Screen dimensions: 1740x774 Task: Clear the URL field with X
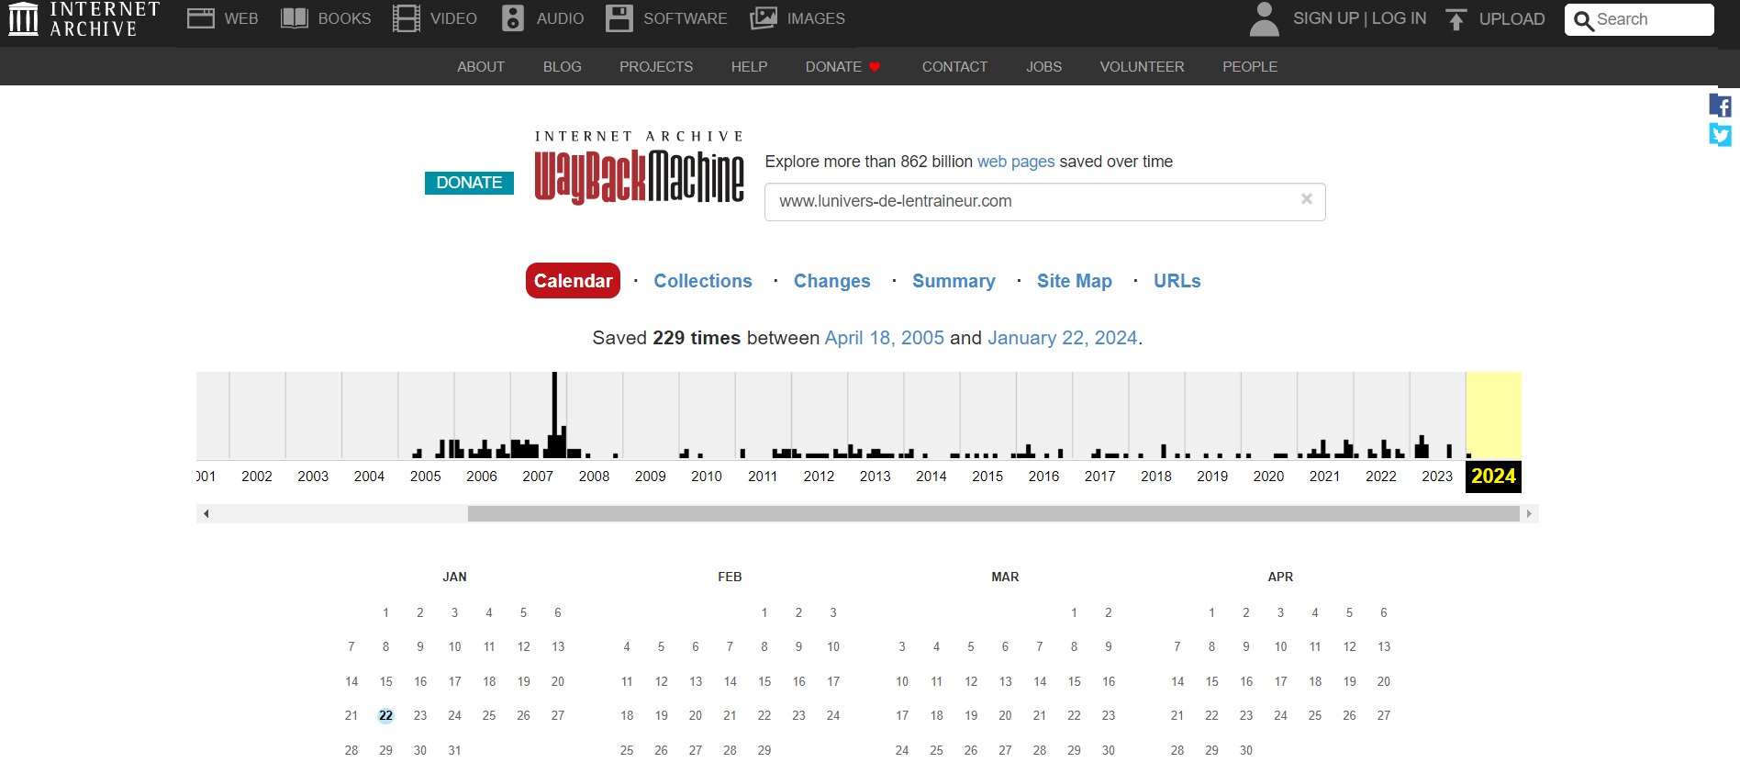coord(1307,199)
